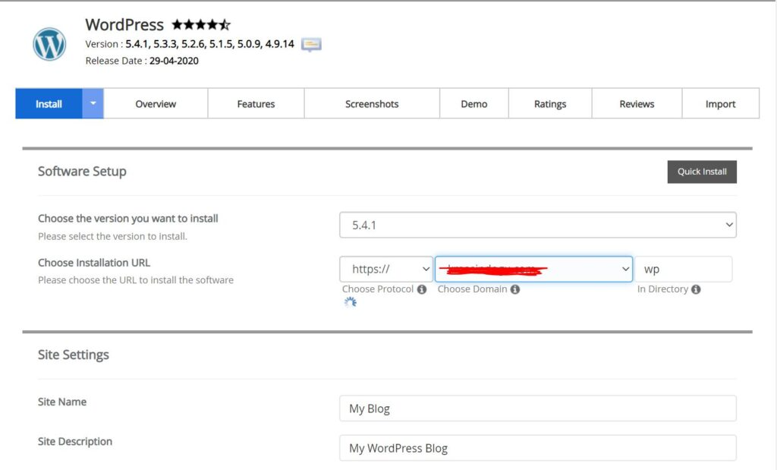Click the version list 5.4.1, 5.3.3 text

tap(209, 43)
